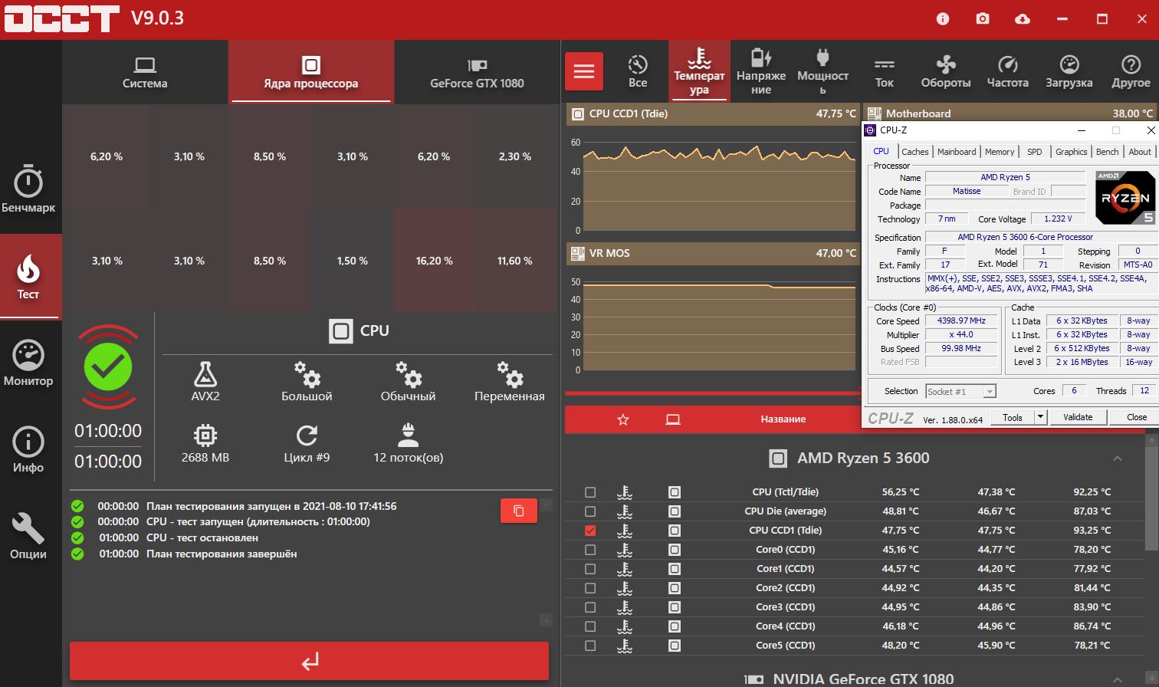Click the 12 поток(ов) threads setting
1159x687 pixels.
pos(408,443)
